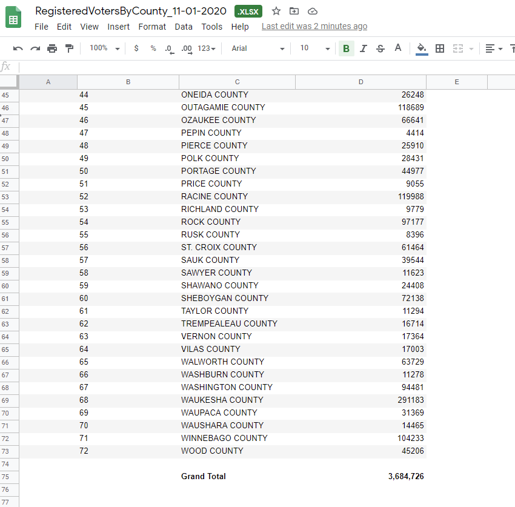Select column B header
The image size is (515, 507).
[128, 82]
